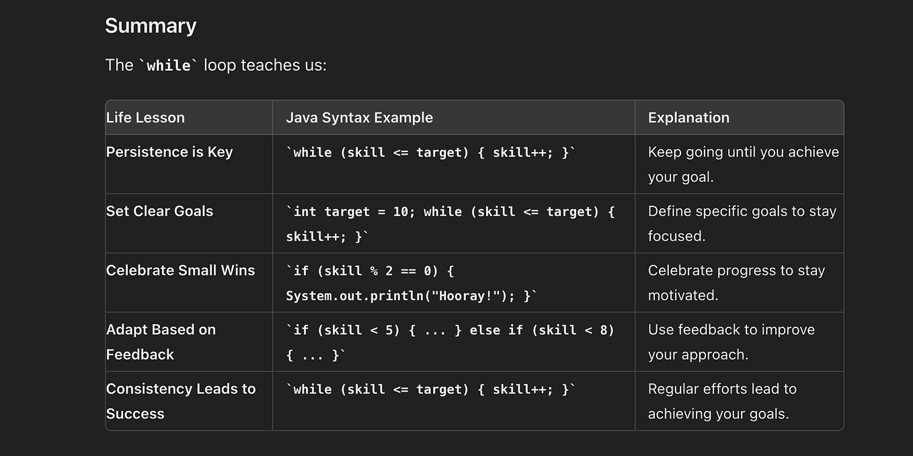Image resolution: width=913 pixels, height=456 pixels.
Task: Click the code cell in the Persistence row
Action: point(431,152)
